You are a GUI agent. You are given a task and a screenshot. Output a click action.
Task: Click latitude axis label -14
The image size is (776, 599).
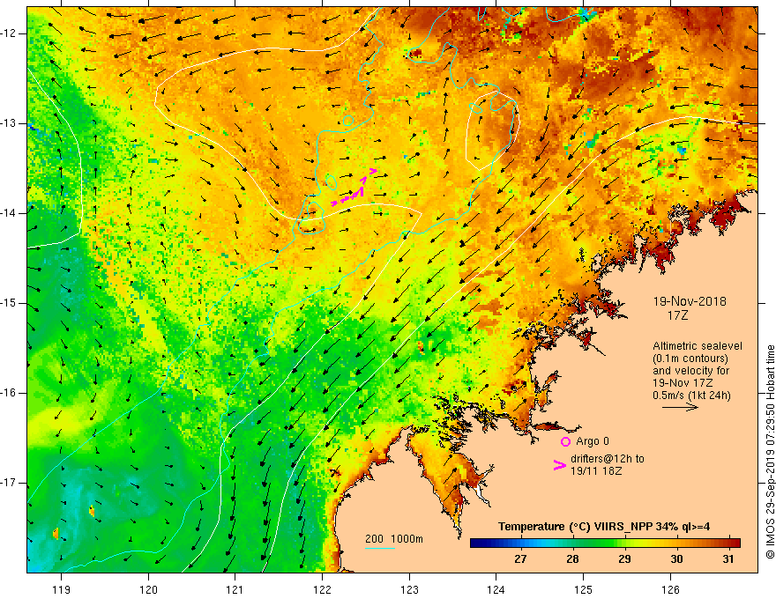pos(10,213)
